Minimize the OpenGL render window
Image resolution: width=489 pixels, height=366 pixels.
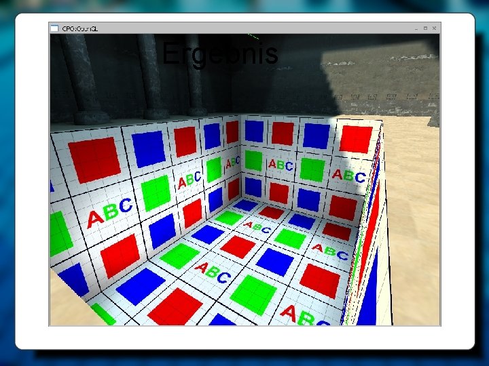click(x=416, y=28)
